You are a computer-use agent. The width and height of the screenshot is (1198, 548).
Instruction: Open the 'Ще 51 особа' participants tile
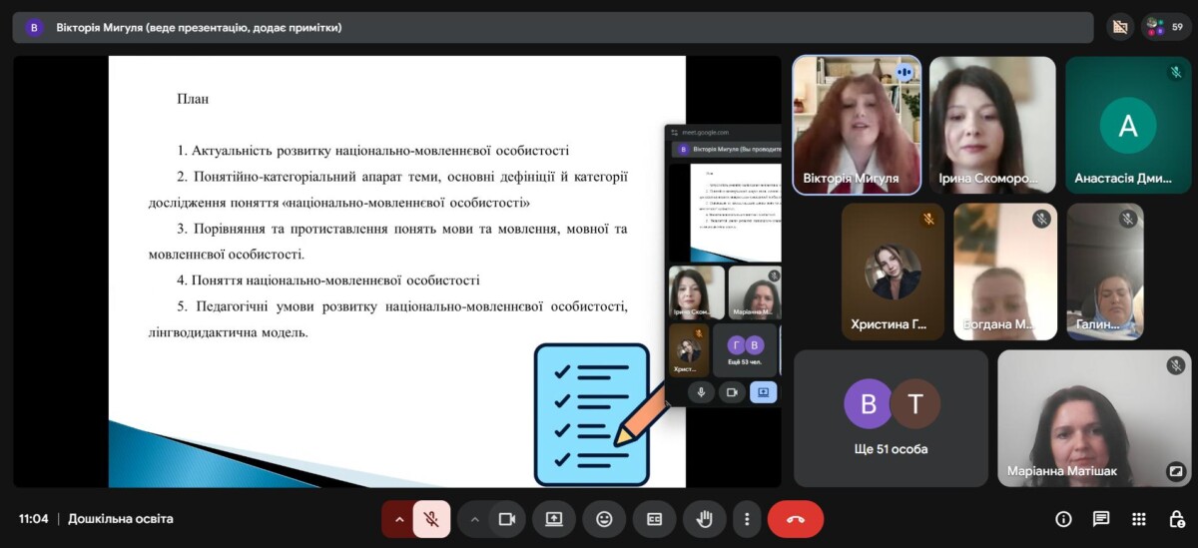tap(891, 418)
